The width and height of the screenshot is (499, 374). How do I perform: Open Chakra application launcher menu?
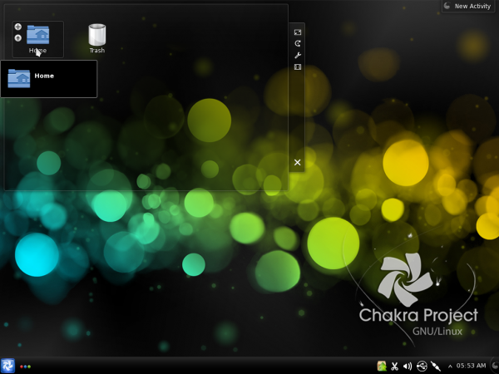(x=7, y=366)
